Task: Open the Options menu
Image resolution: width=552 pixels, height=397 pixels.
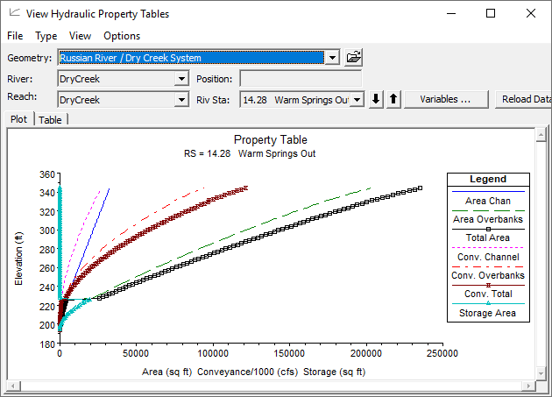Action: coord(122,36)
